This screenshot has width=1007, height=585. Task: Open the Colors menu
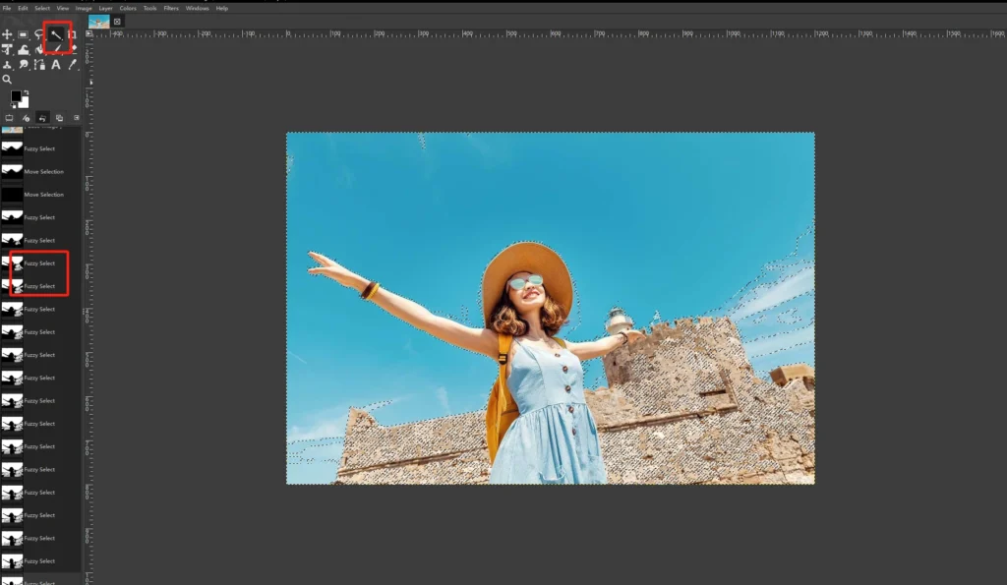pos(128,8)
